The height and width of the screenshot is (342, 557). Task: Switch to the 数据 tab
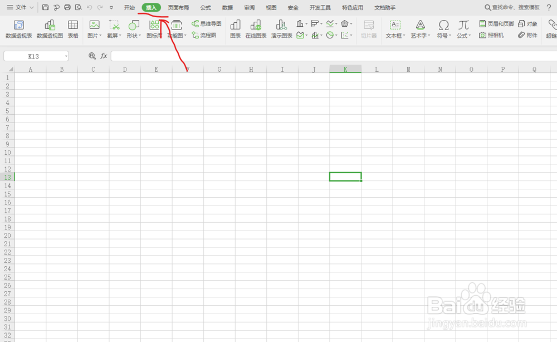[227, 7]
